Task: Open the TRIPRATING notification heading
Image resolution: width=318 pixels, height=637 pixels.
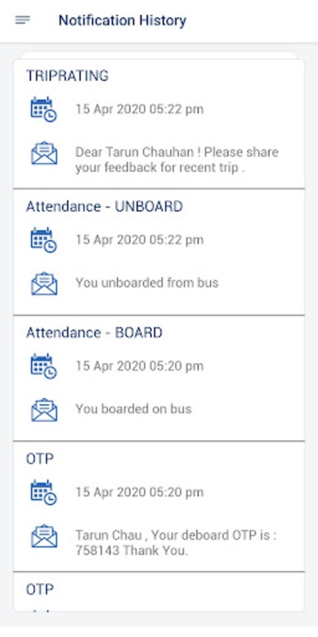Action: tap(68, 76)
